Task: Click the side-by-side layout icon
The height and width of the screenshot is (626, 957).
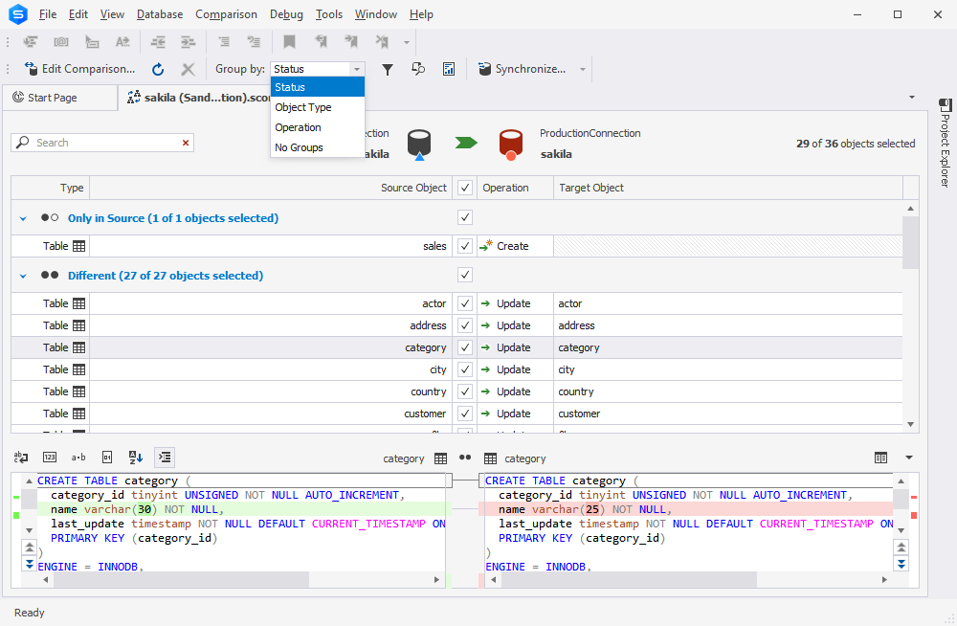Action: click(x=880, y=458)
